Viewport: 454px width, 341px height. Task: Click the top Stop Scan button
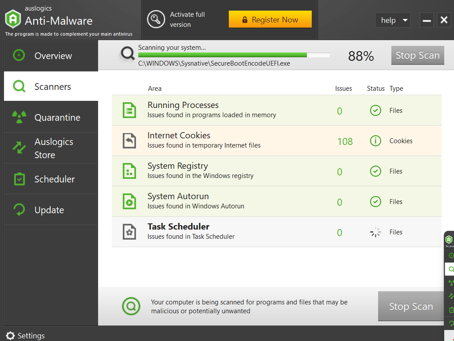click(417, 56)
